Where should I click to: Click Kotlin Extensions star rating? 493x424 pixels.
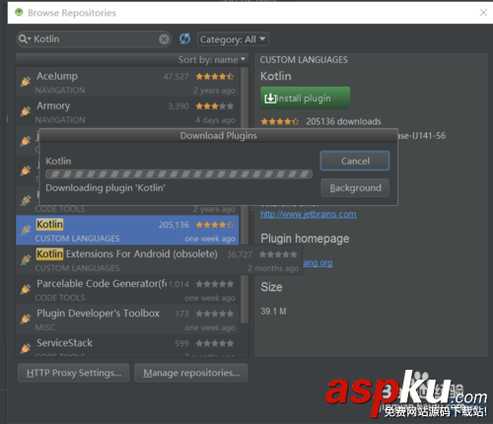point(278,254)
